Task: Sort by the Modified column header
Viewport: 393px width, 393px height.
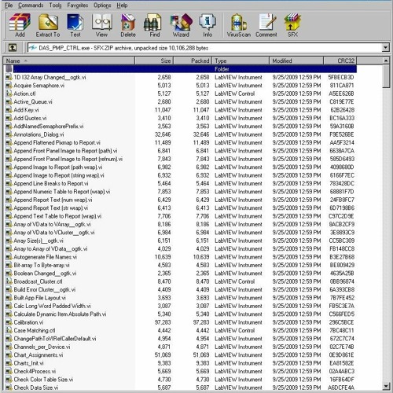Action: click(296, 61)
